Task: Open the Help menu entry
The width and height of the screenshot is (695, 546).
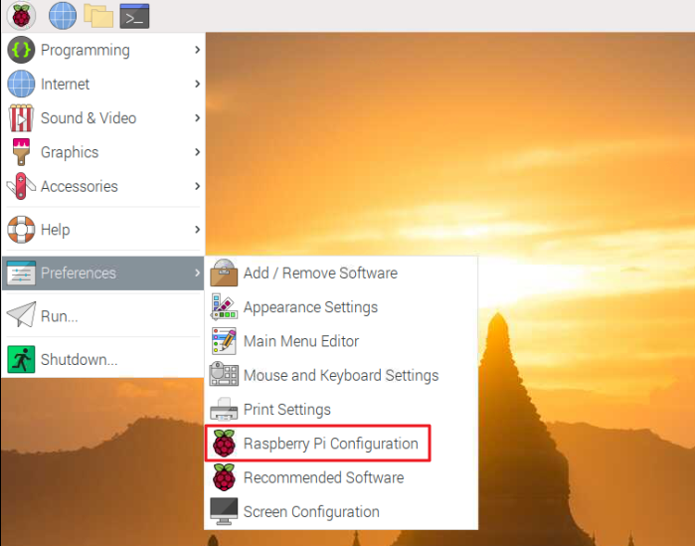Action: click(x=102, y=230)
